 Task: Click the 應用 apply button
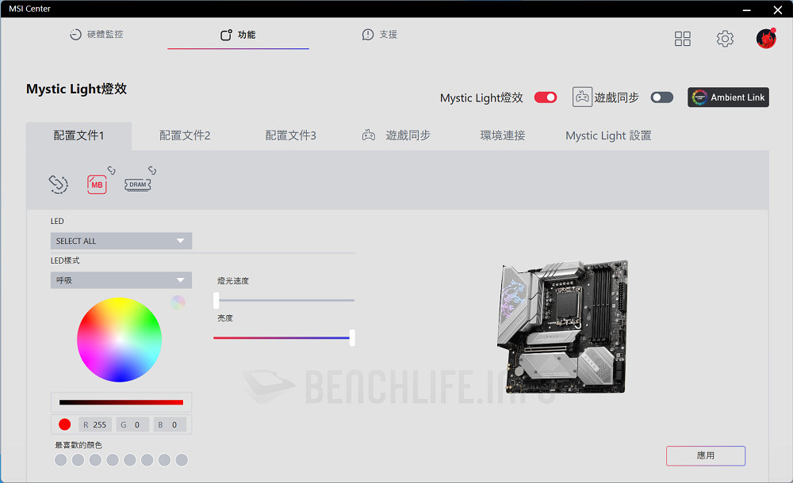(x=706, y=456)
